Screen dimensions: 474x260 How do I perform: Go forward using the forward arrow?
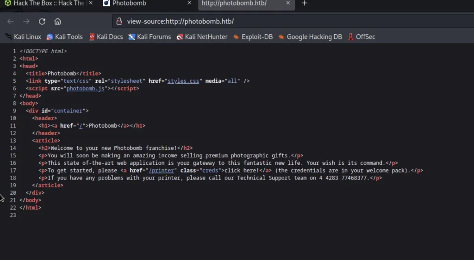coord(26,21)
